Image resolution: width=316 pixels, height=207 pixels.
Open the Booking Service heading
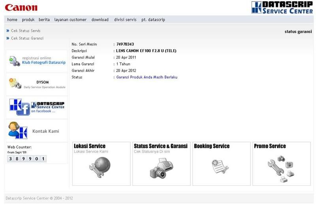[x=212, y=146]
